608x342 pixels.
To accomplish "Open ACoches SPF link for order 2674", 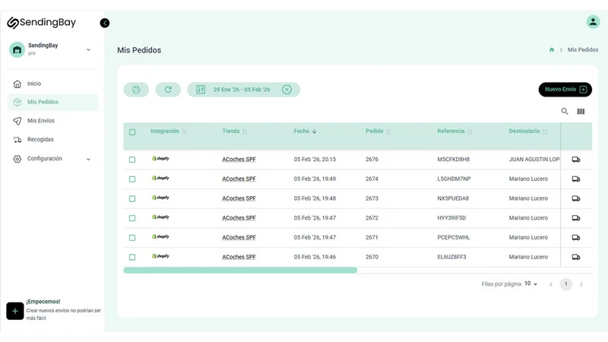I will [x=239, y=179].
